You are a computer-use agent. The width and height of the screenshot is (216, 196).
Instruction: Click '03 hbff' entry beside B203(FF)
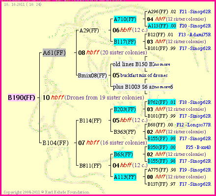[176, 109]
